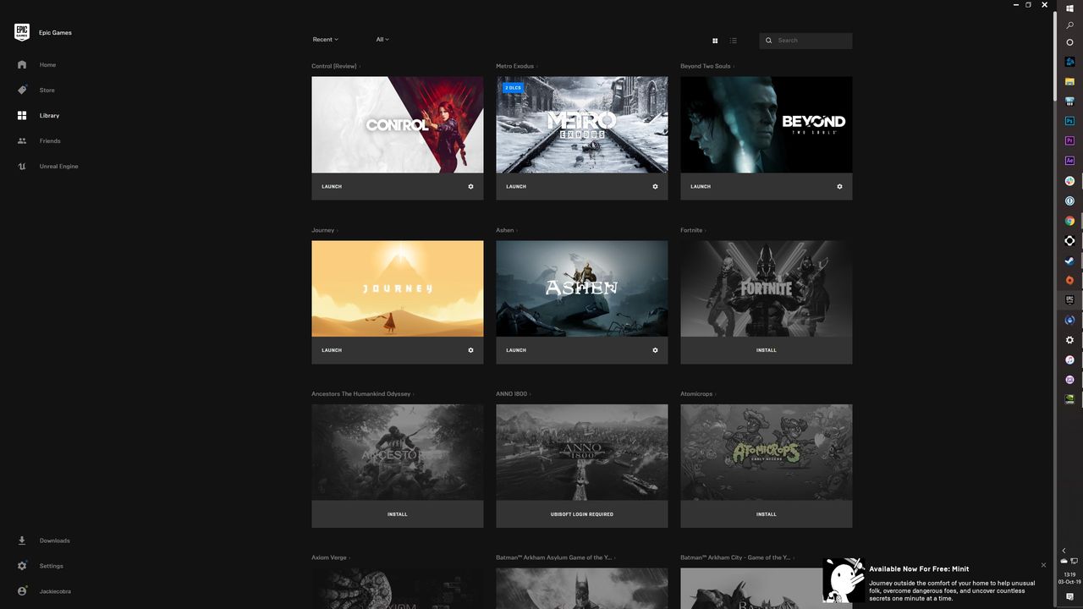This screenshot has height=609, width=1083.
Task: Launch Journey
Action: click(332, 350)
